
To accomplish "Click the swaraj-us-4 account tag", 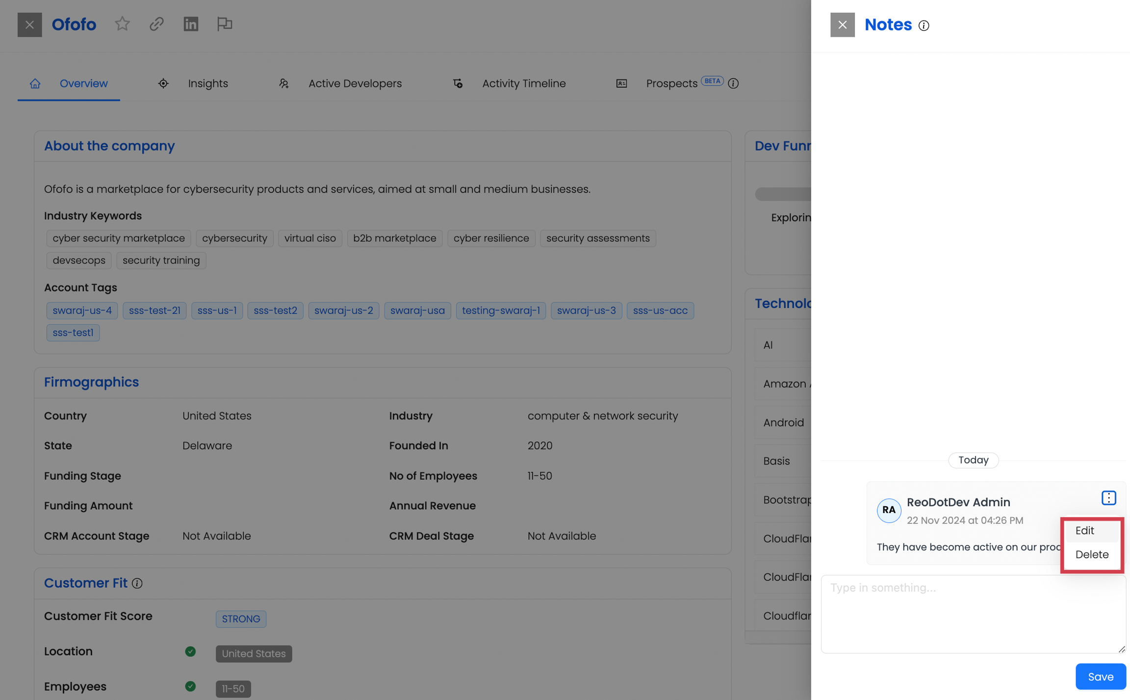I will tap(82, 311).
